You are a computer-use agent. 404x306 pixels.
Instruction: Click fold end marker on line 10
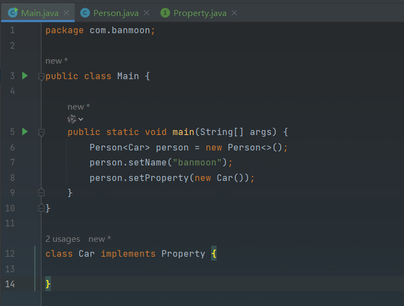pyautogui.click(x=41, y=208)
